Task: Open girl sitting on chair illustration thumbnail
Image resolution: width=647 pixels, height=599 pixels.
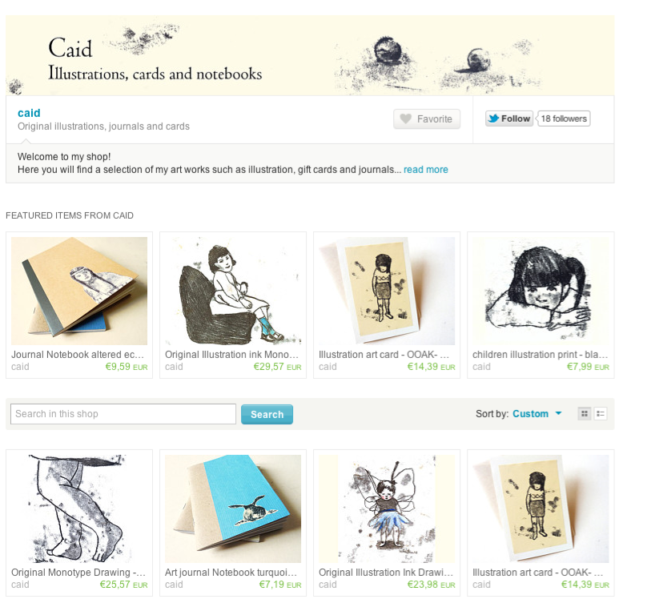Action: tap(233, 291)
